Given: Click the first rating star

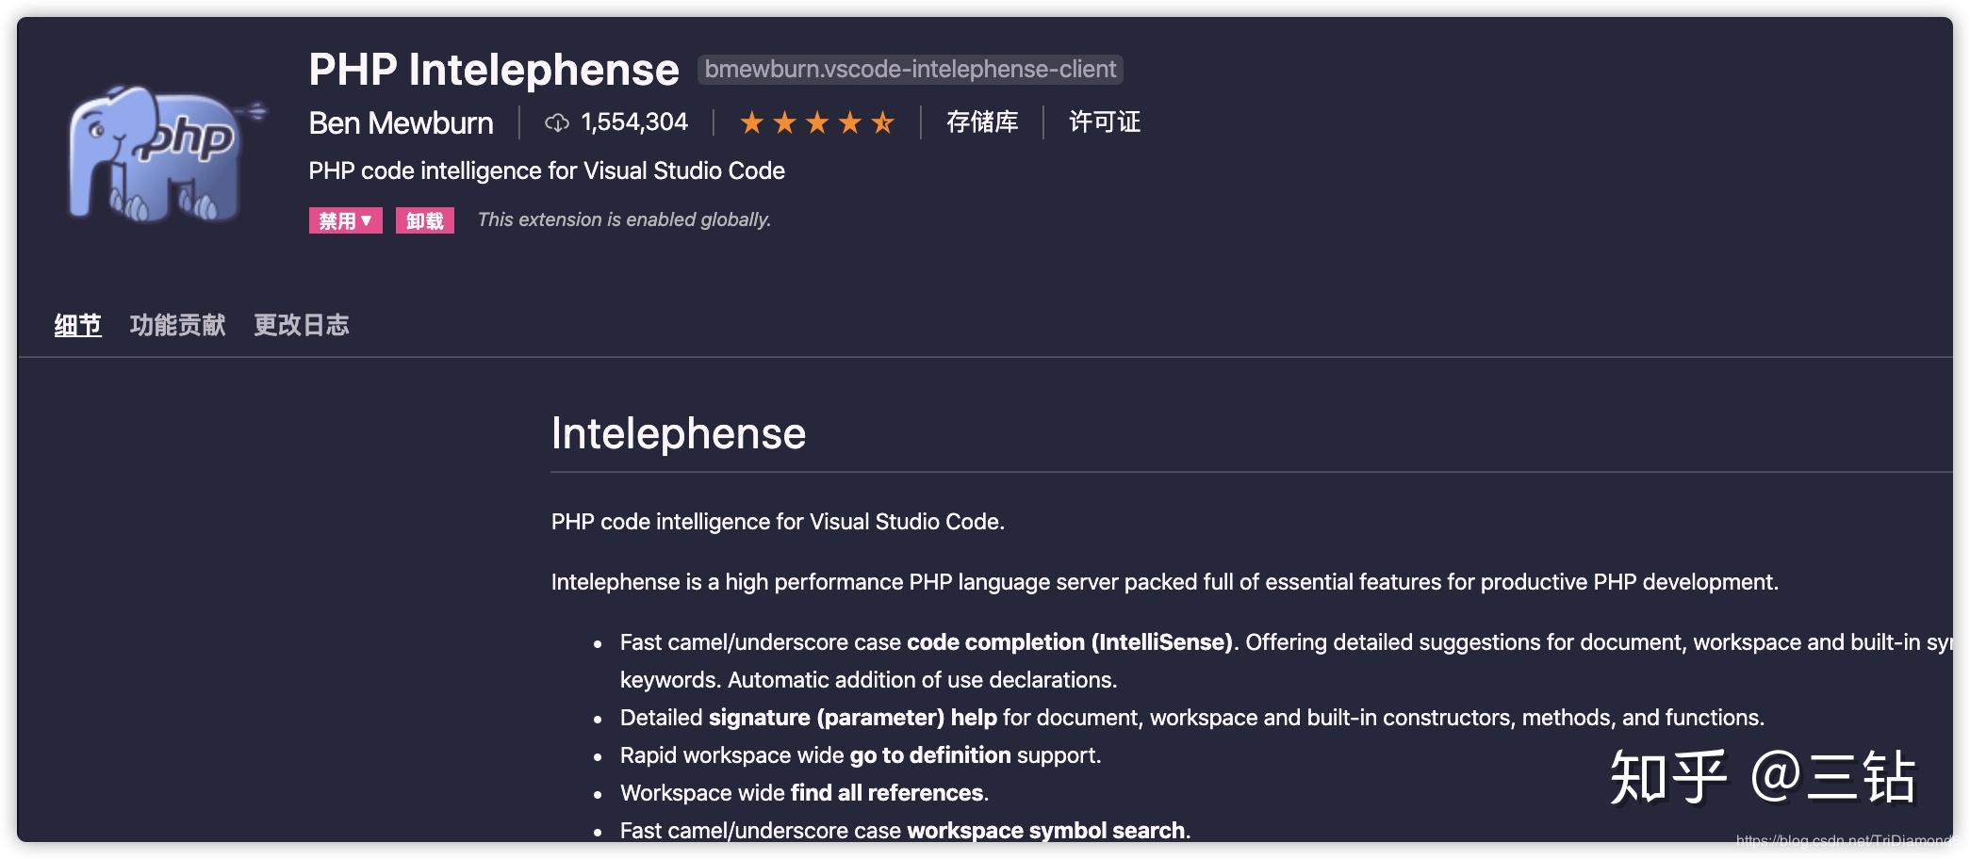Looking at the screenshot, I should click(x=751, y=122).
